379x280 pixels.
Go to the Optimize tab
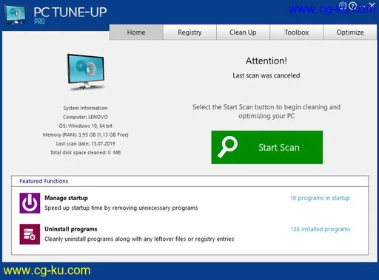350,33
